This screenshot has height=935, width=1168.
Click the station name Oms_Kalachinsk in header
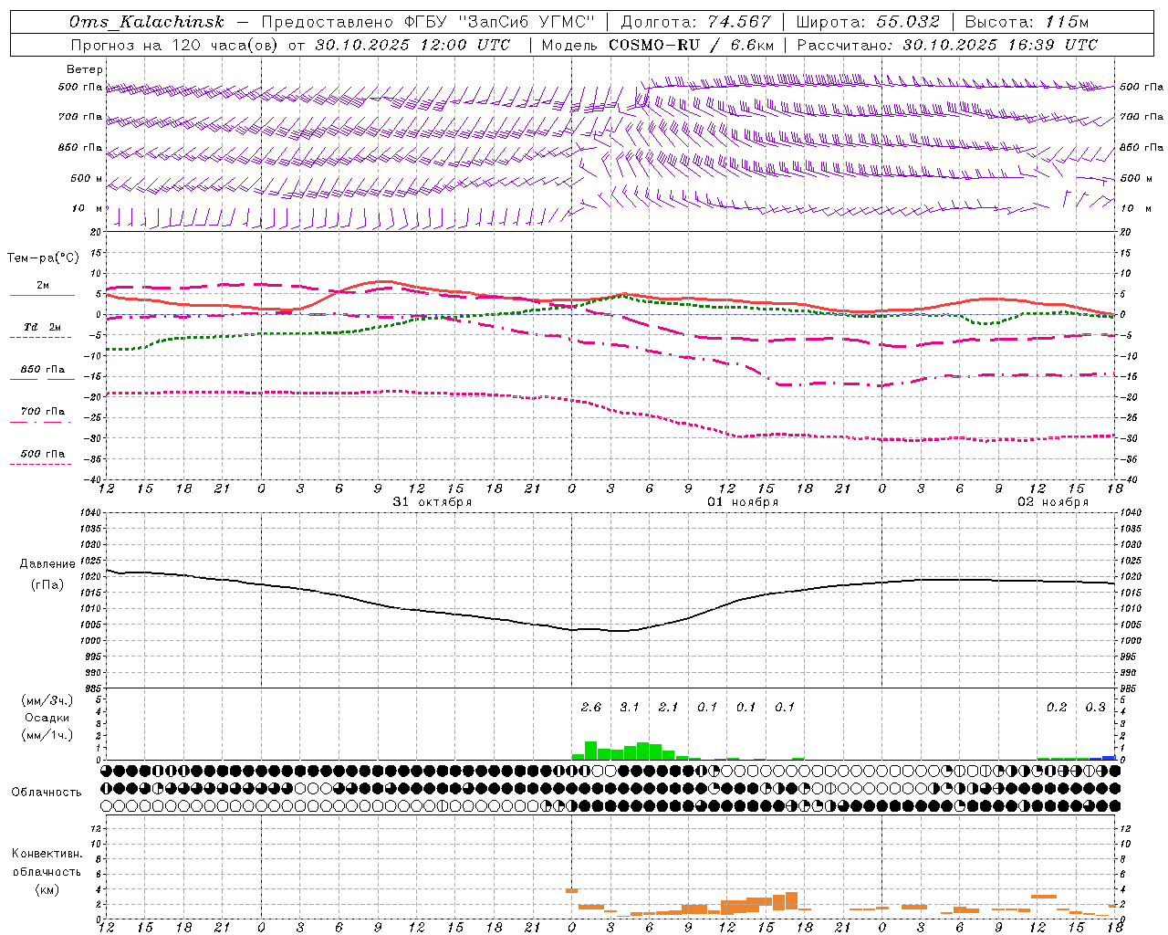[147, 22]
